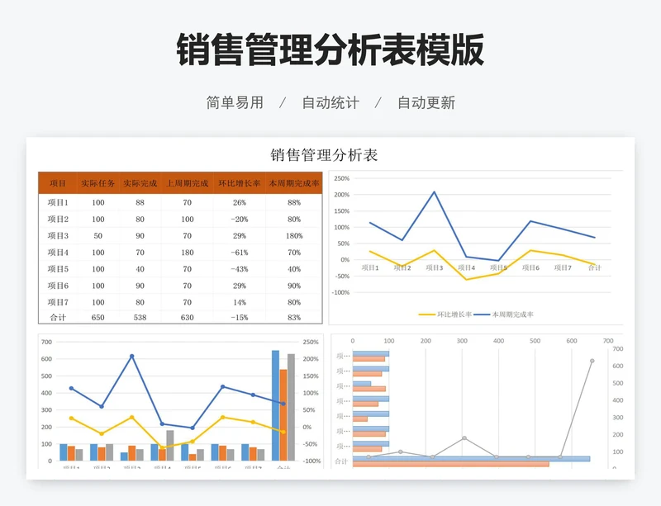Click the 700 left axis label in combo chart

tap(47, 342)
